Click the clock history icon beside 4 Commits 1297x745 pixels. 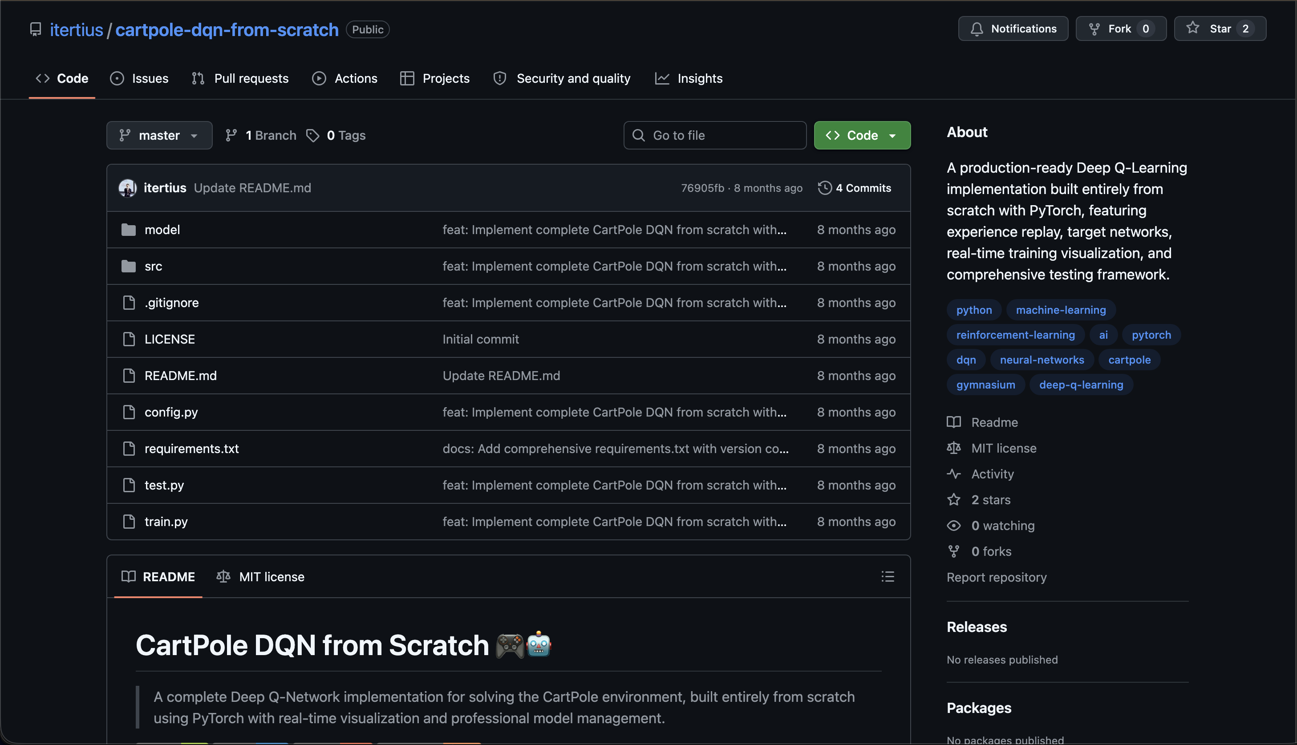[825, 188]
